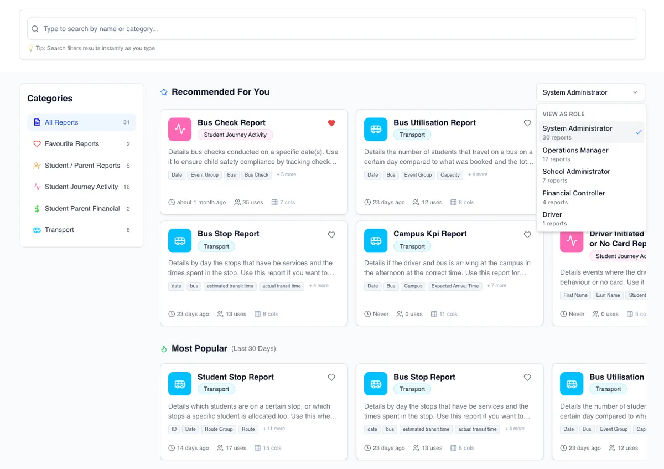Click the Student Stop Report bus icon
This screenshot has height=469, width=664.
coord(180,384)
